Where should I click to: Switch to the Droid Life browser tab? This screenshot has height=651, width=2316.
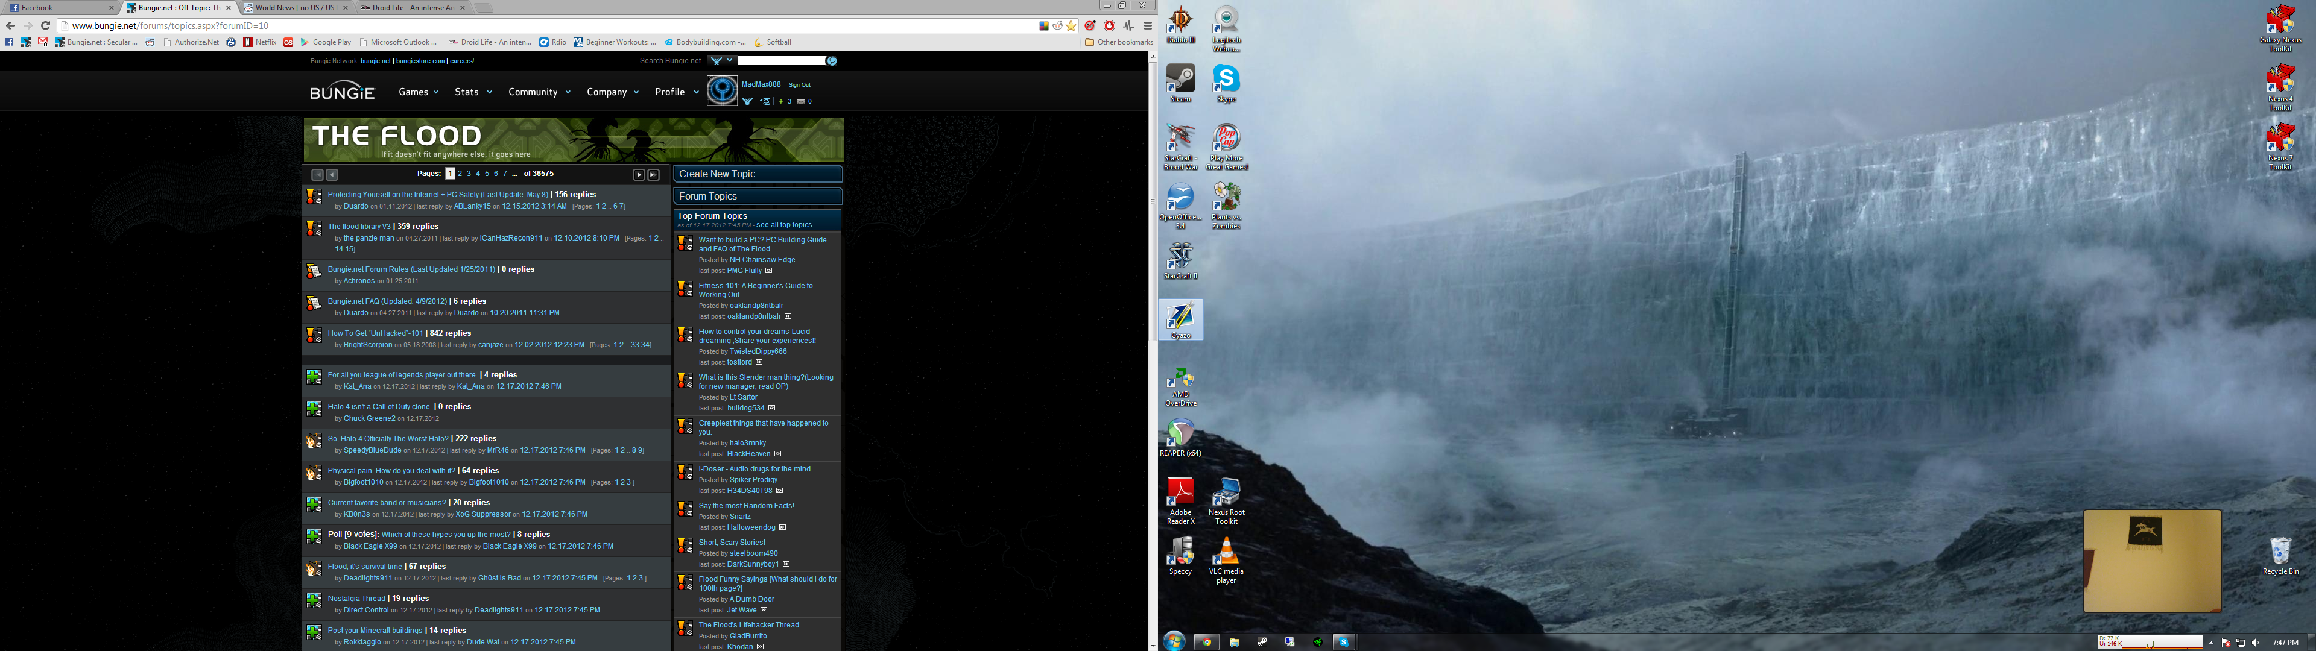(x=412, y=8)
